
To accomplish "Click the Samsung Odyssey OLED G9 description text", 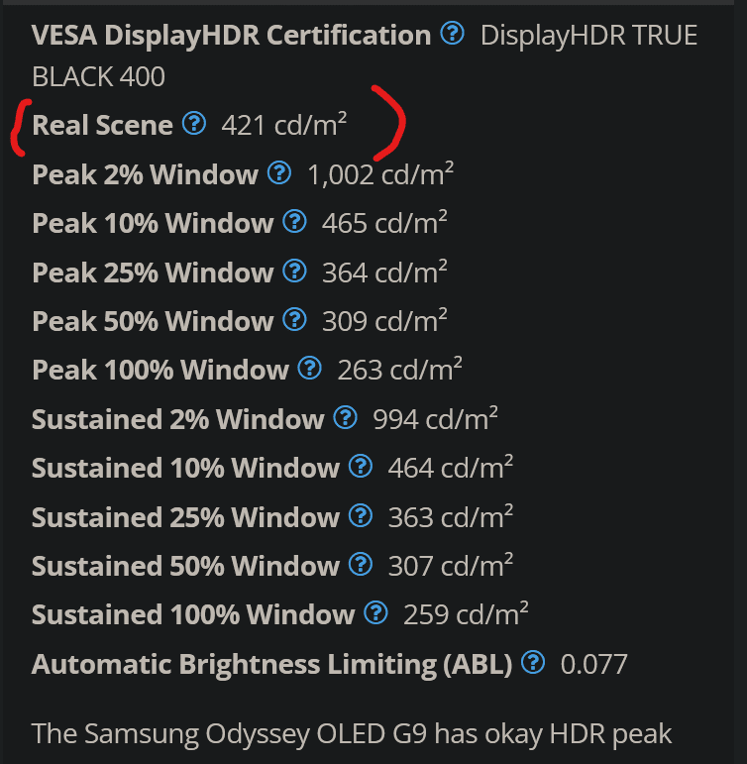I will coord(352,734).
